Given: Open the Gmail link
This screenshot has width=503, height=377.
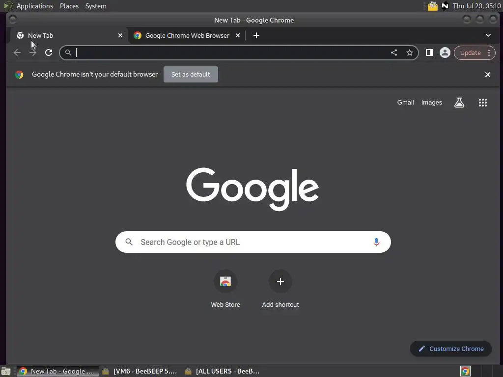Looking at the screenshot, I should pos(405,103).
